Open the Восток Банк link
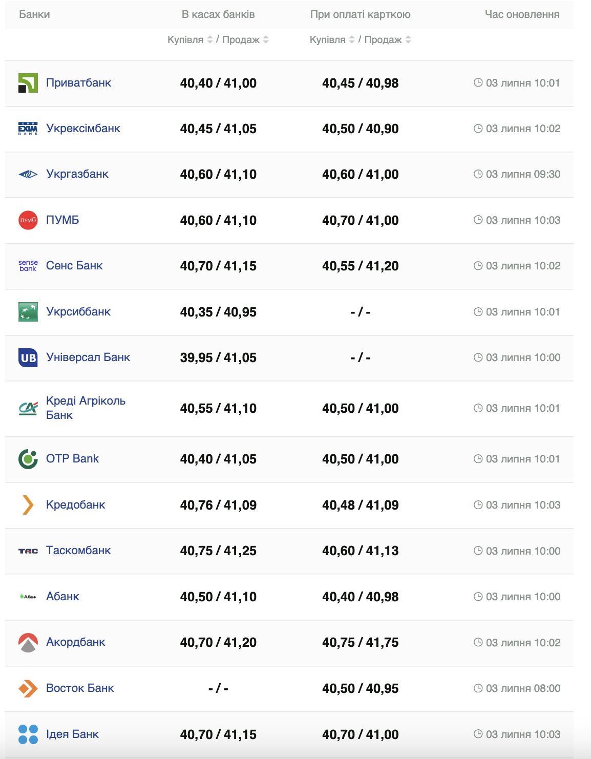 (80, 688)
